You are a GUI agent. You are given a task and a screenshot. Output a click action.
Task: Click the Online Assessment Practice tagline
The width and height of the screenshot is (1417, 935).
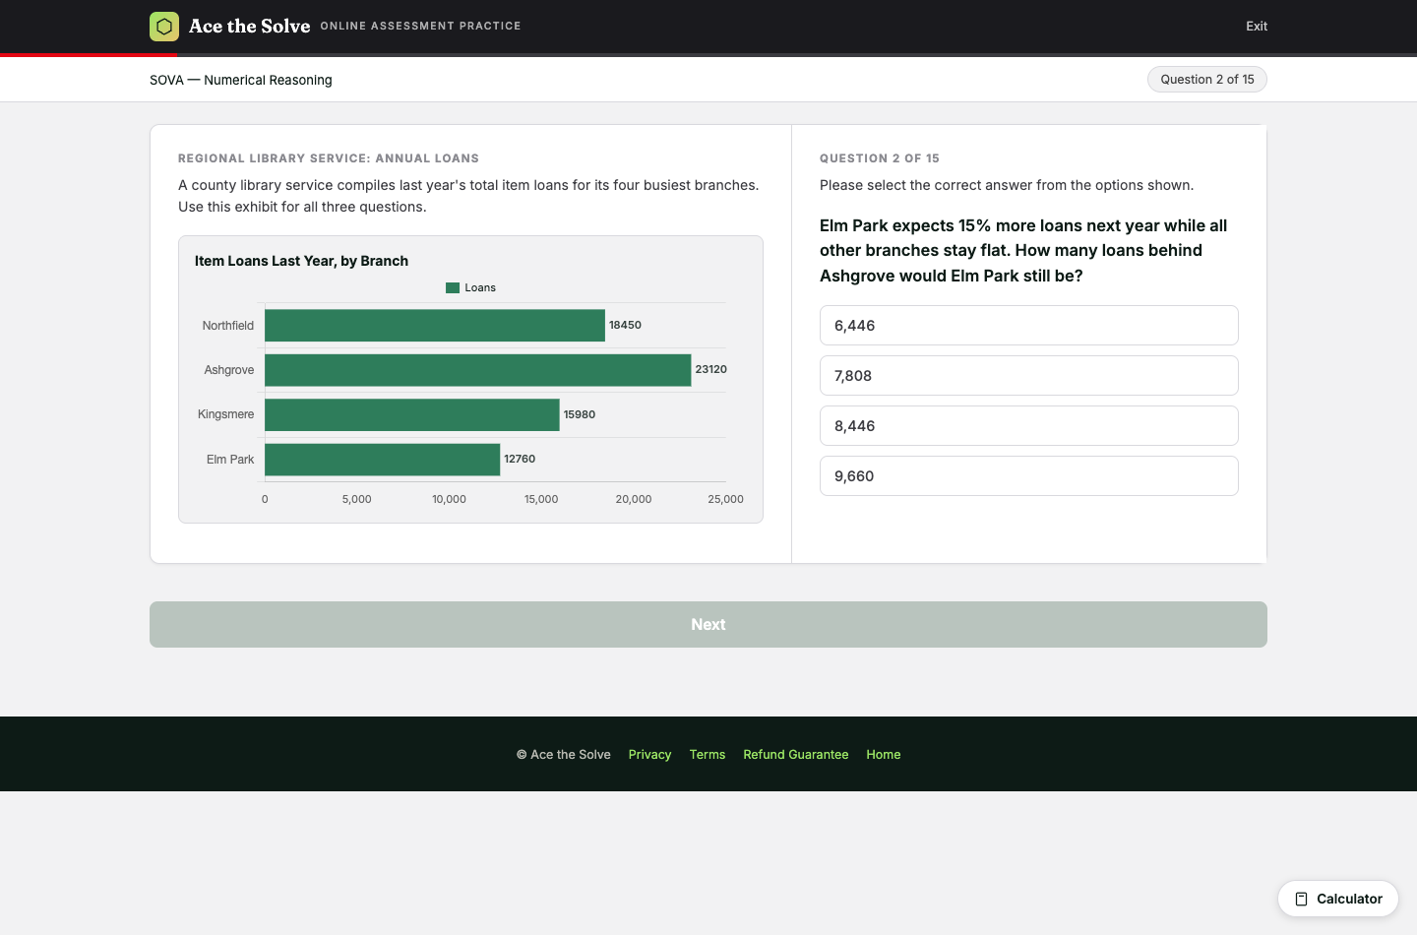tap(420, 26)
